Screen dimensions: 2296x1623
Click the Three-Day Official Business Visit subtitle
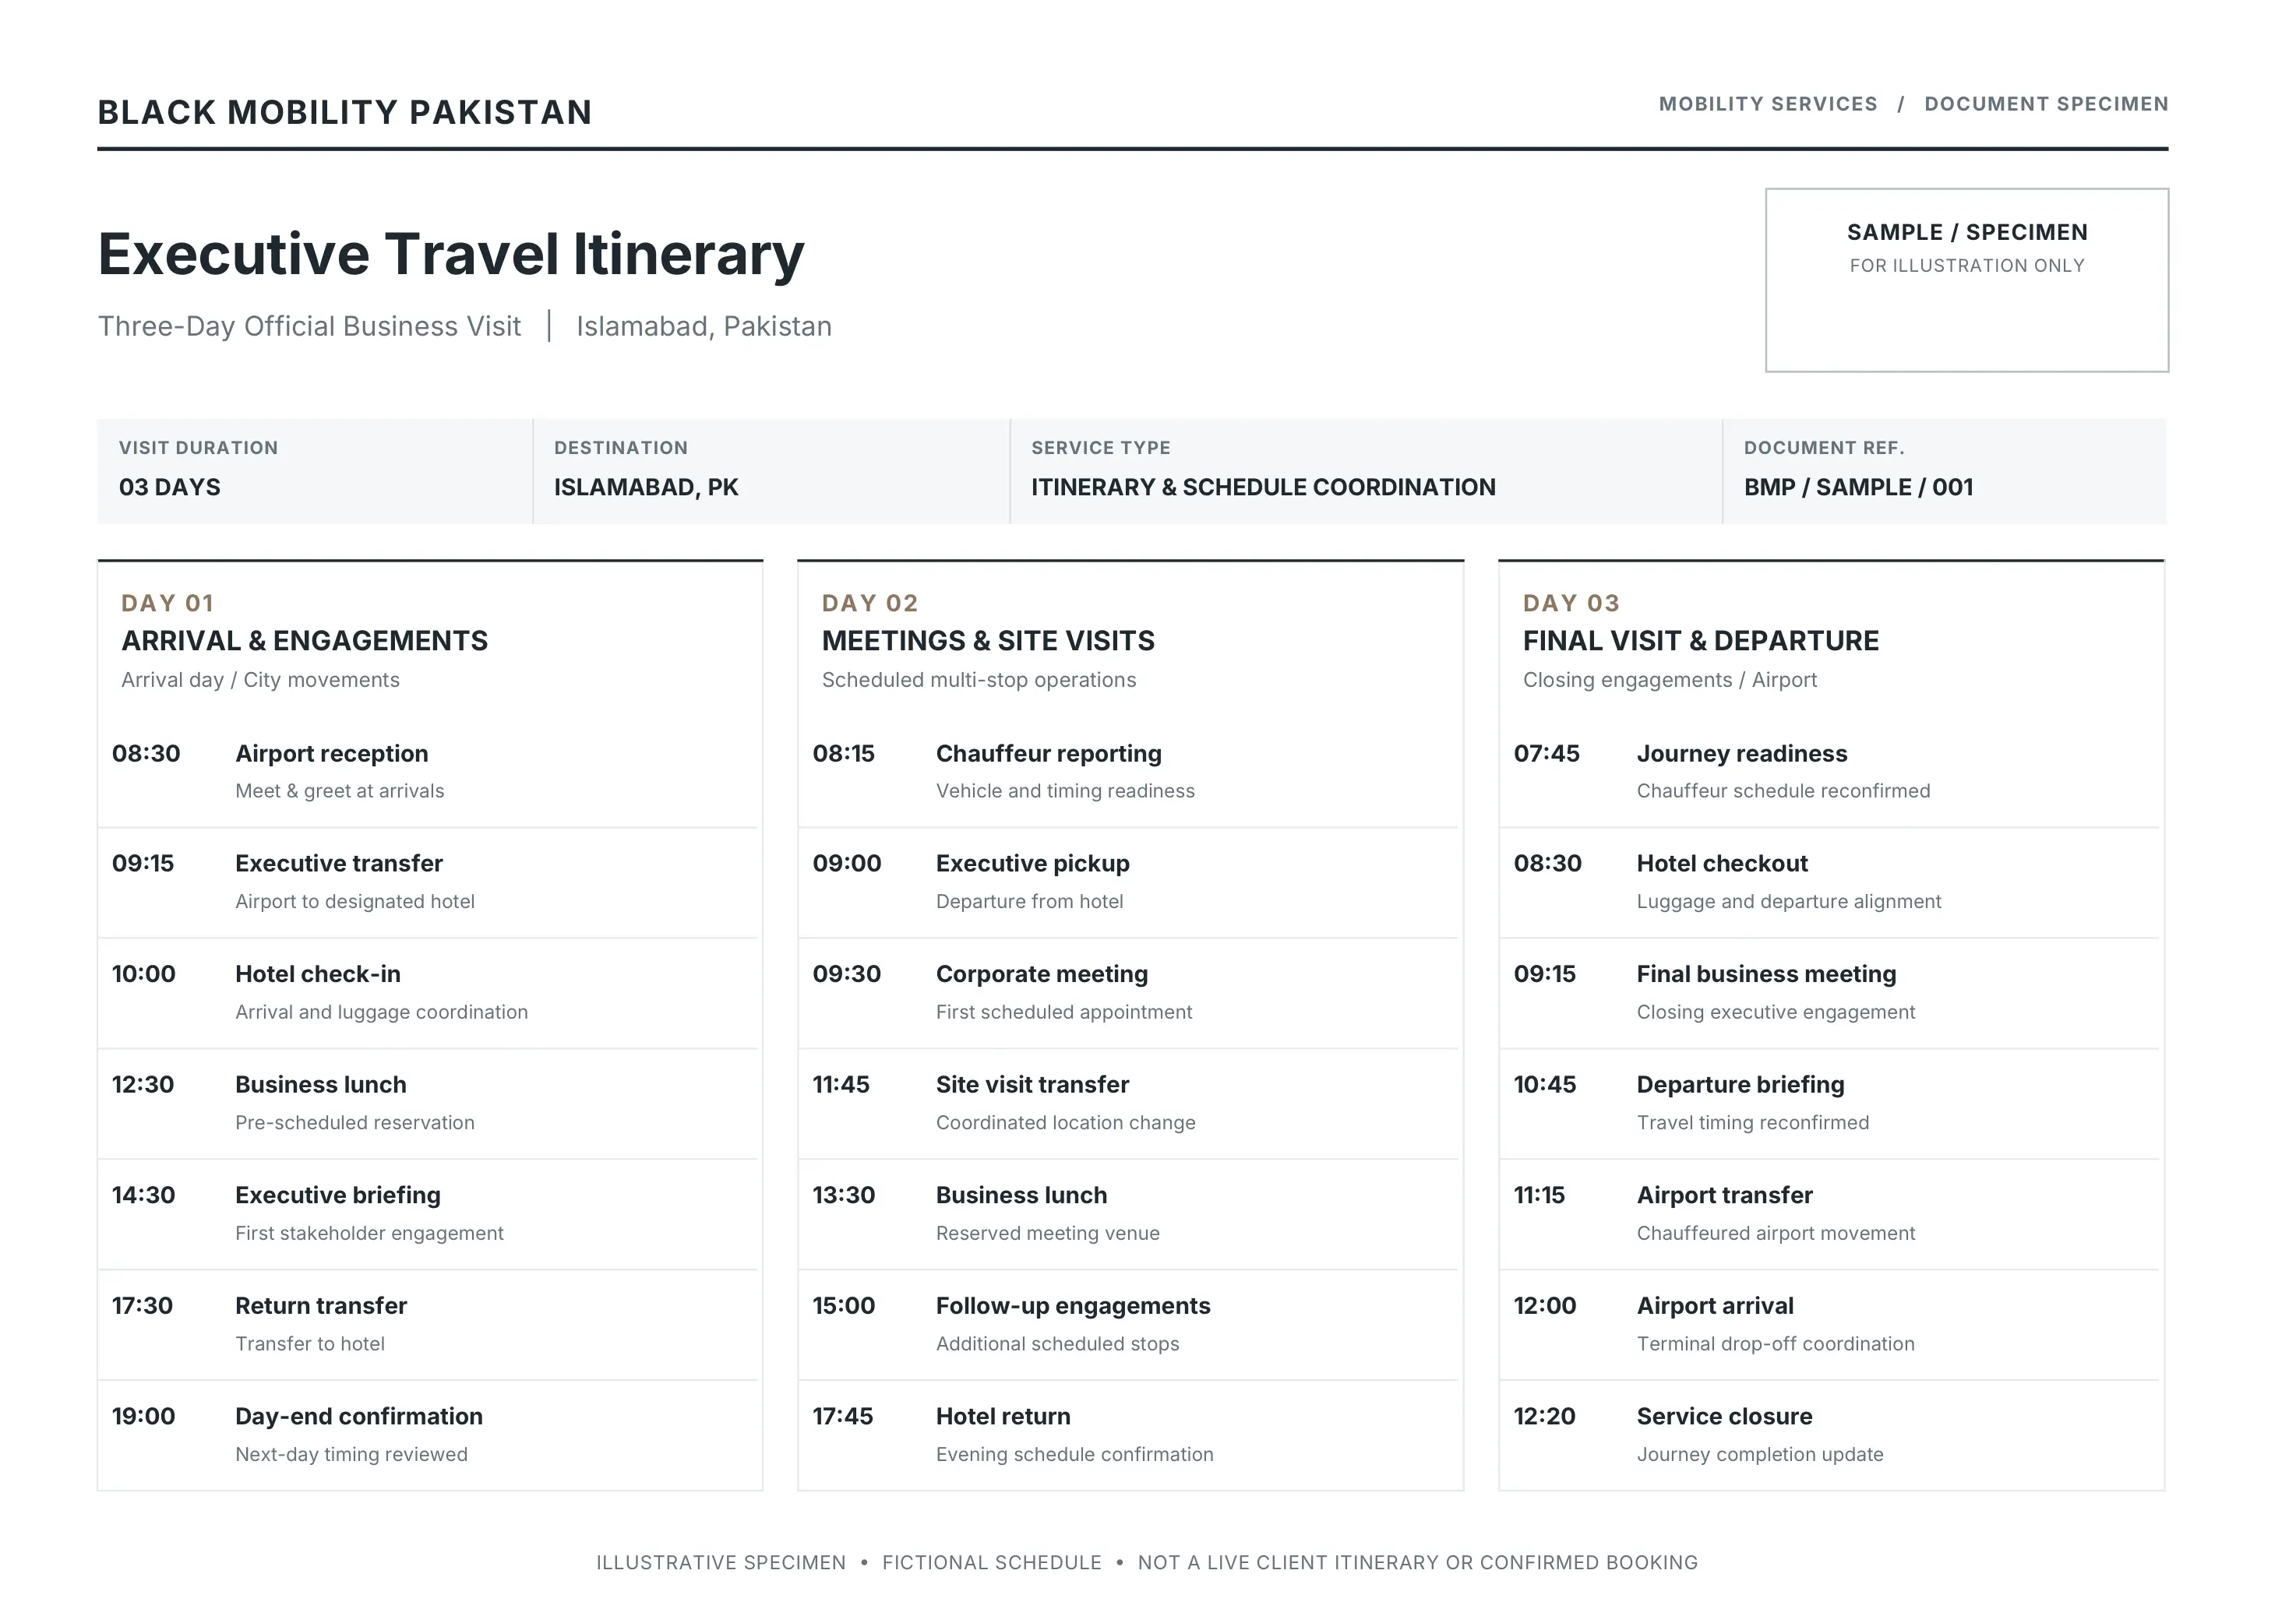309,326
